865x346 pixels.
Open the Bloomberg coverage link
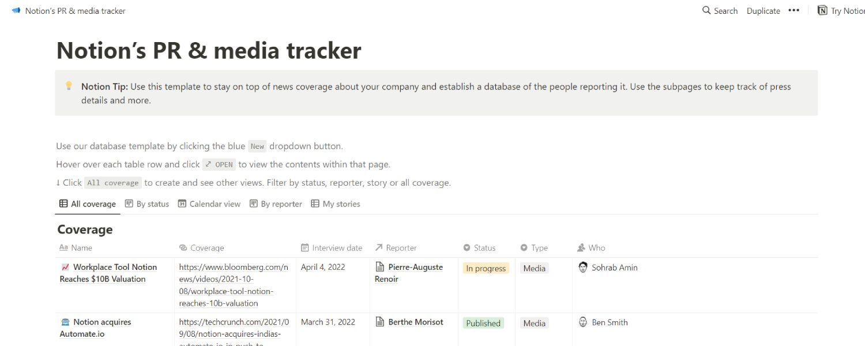(234, 285)
